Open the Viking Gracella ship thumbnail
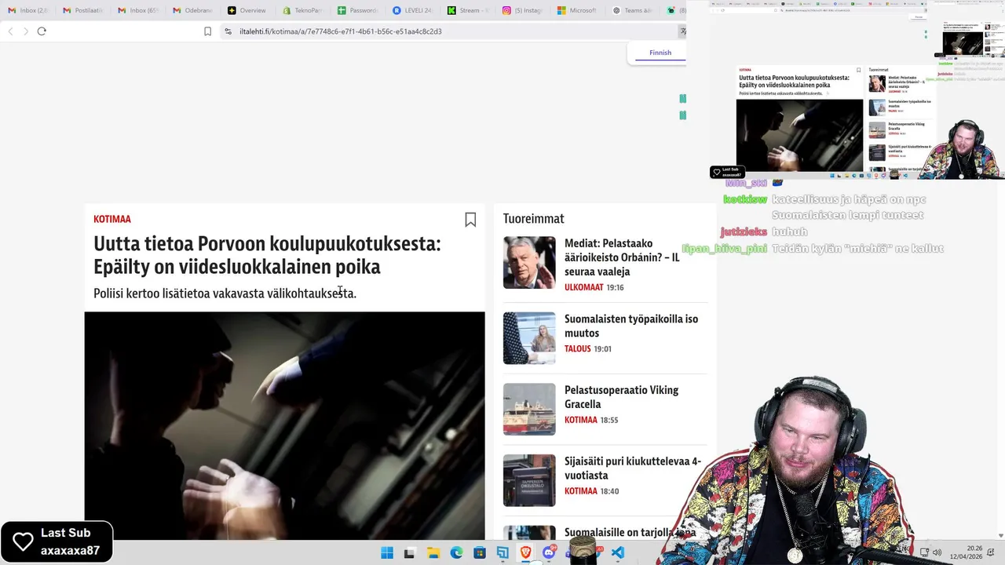 coord(529,409)
